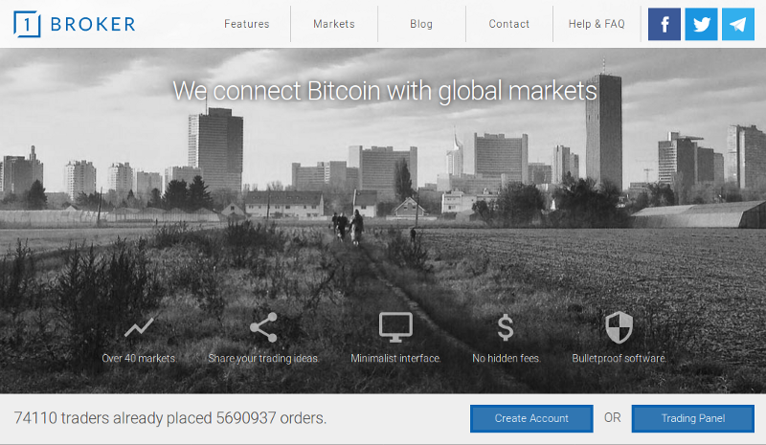Open the Twitter bird icon
766x445 pixels.
(701, 24)
